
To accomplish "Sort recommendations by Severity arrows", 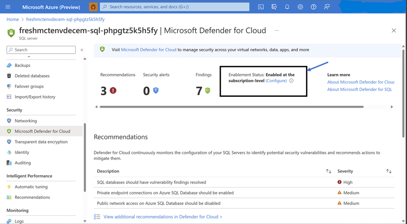I will pos(389,171).
